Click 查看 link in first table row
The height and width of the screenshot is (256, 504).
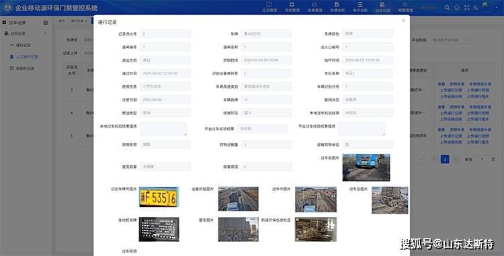pos(442,84)
